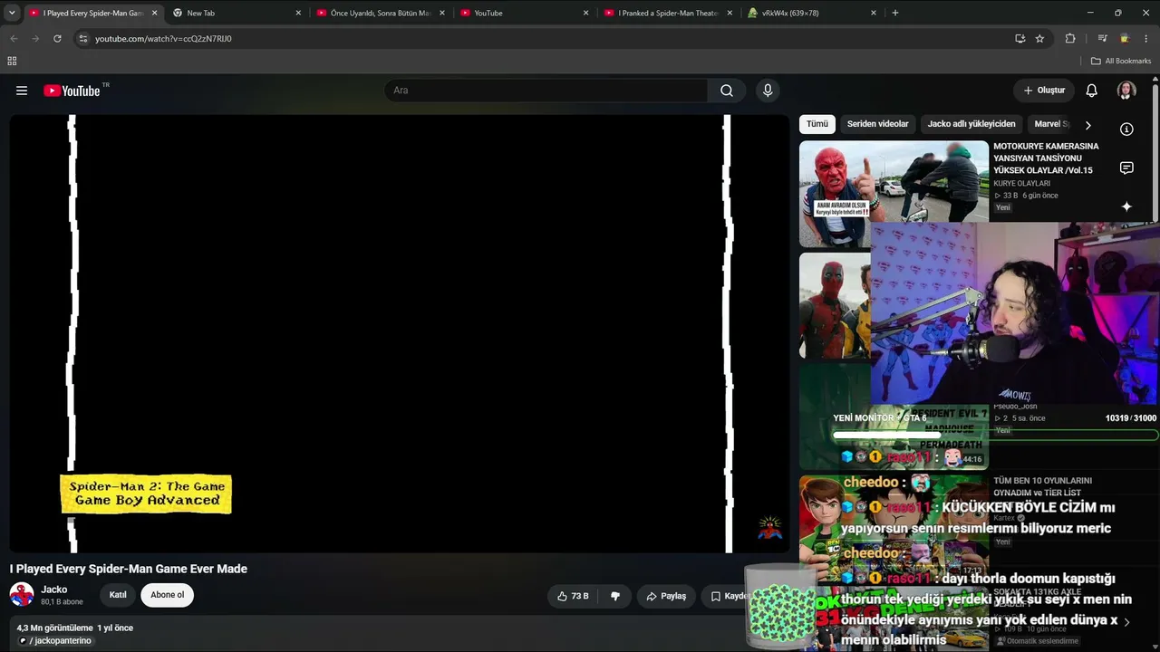Select the 'Seriden videolar' filter chip
The image size is (1160, 652).
point(878,124)
